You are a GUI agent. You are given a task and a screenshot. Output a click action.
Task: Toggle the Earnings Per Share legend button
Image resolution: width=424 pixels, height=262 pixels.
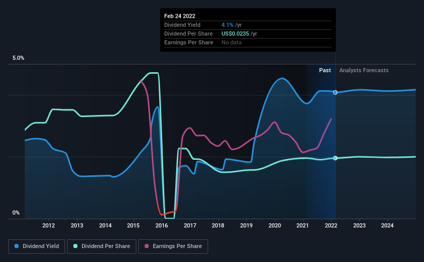tap(173, 247)
